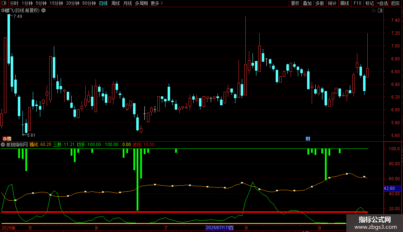Click the month 8 label on time axis
Screen dimensions: 403x232
tap(246, 228)
